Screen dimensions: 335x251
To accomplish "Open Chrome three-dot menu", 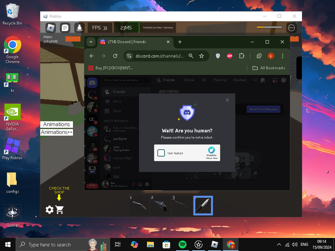I will pyautogui.click(x=283, y=56).
